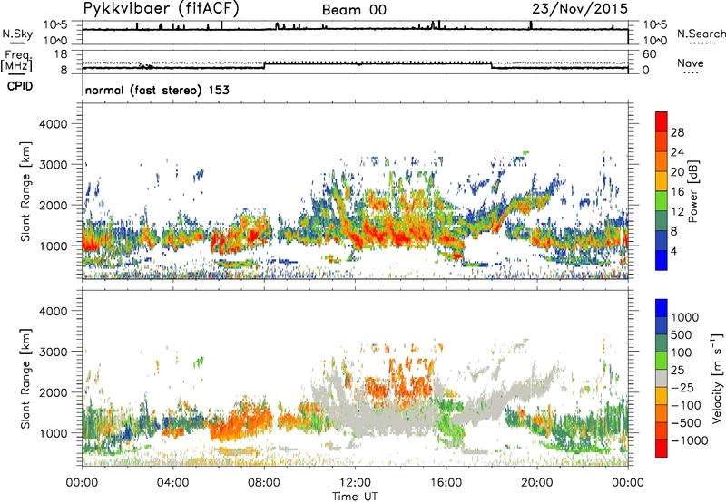
Task: Click the 08:00 time axis tick label
Action: pyautogui.click(x=264, y=483)
